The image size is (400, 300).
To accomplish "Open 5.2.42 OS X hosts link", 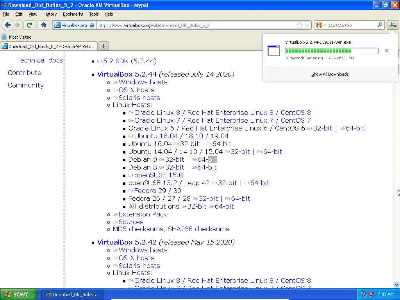I will point(136,258).
